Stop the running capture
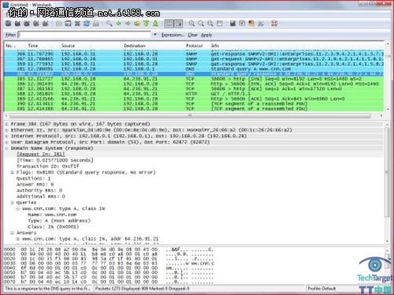This screenshot has width=394, height=295. pos(36,24)
